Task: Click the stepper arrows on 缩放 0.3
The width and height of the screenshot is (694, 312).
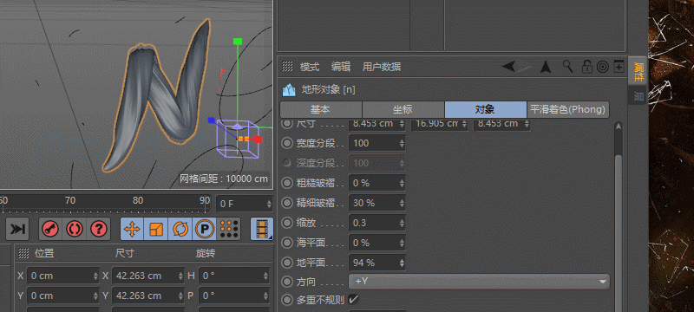Action: click(x=402, y=223)
